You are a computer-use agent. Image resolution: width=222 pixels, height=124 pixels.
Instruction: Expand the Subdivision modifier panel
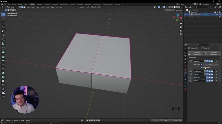[189, 71]
